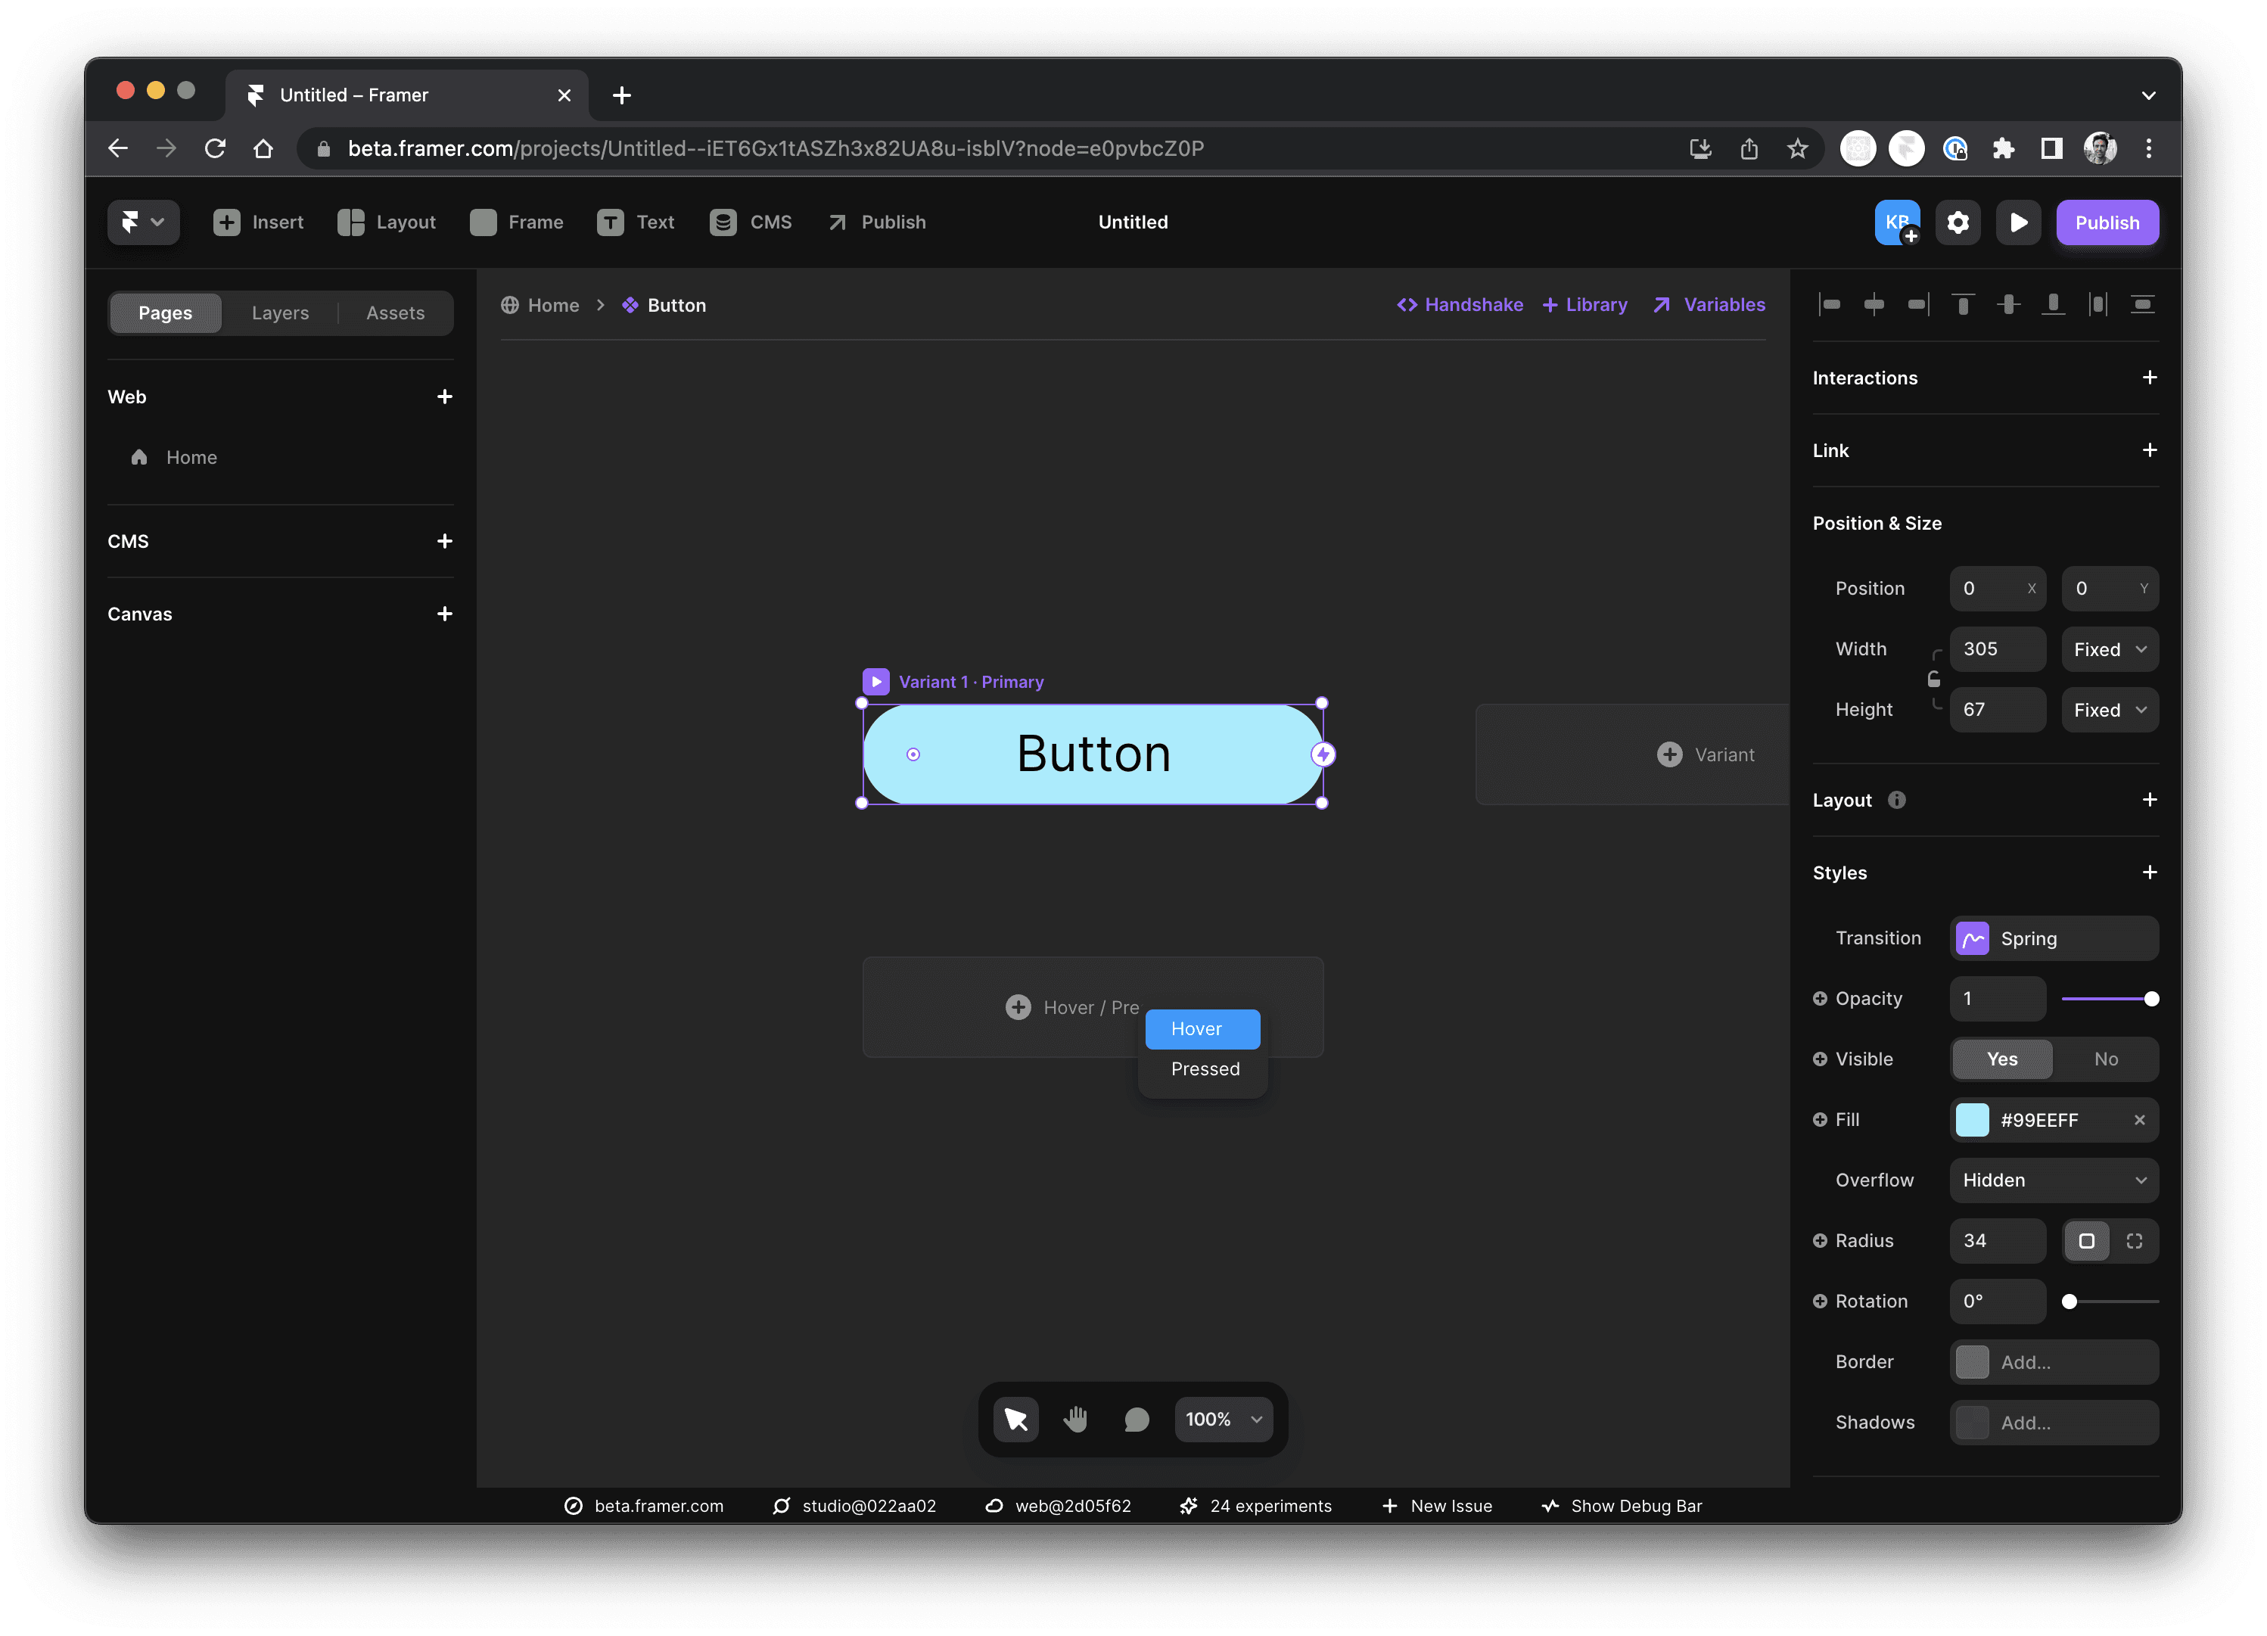Switch to the Layers tab
2267x1636 pixels.
(280, 313)
